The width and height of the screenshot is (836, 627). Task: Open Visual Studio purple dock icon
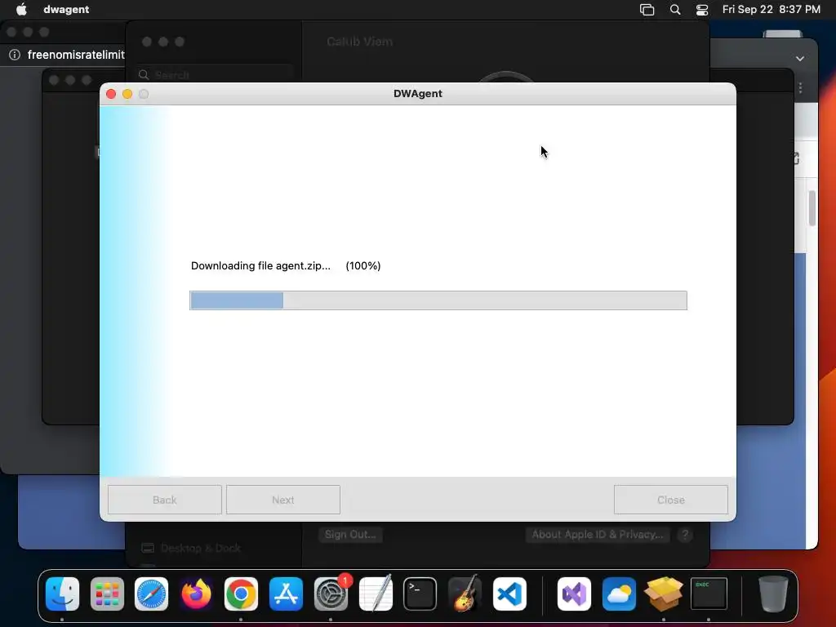click(x=574, y=594)
